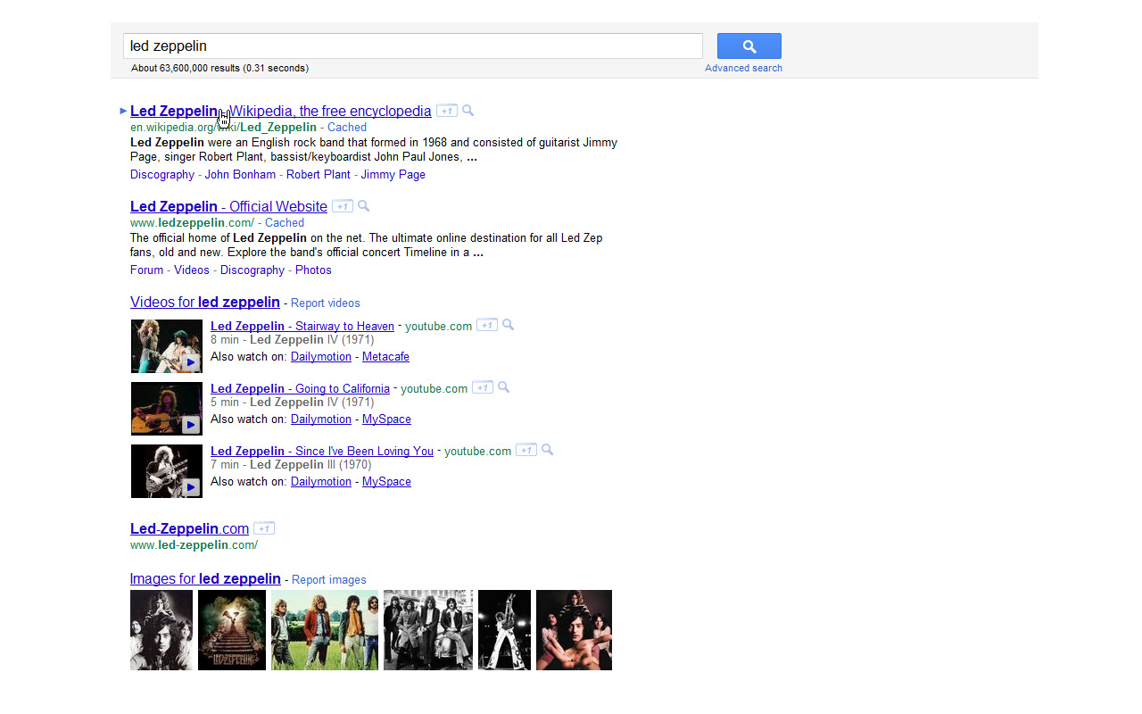This screenshot has height=714, width=1142.
Task: Open black-and-white band by car image
Action: (428, 630)
